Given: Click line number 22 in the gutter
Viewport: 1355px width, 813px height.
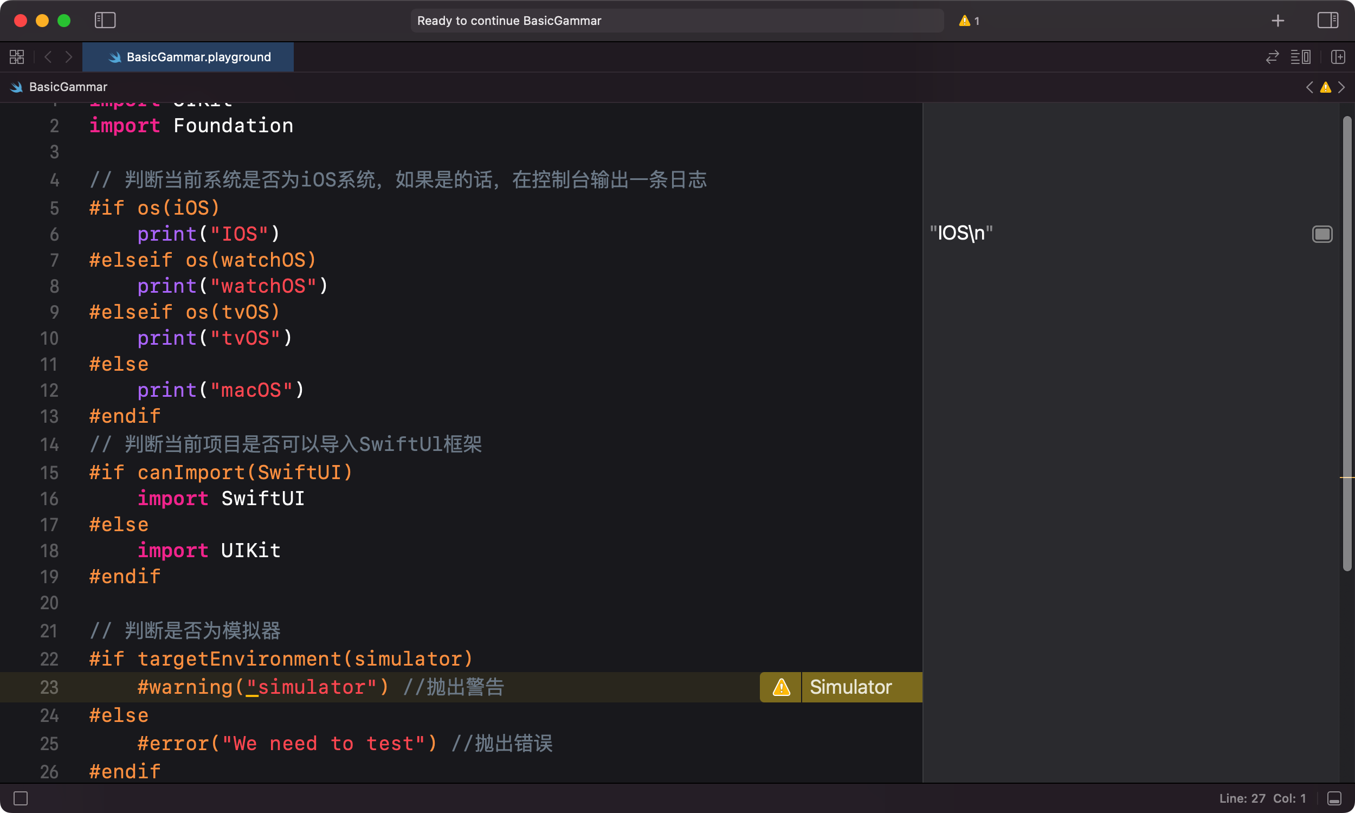Looking at the screenshot, I should pyautogui.click(x=49, y=659).
